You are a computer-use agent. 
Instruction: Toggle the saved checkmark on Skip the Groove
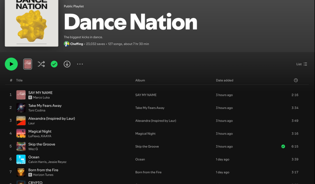click(x=283, y=146)
